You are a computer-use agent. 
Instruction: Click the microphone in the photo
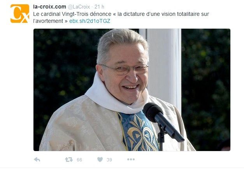[163, 122]
